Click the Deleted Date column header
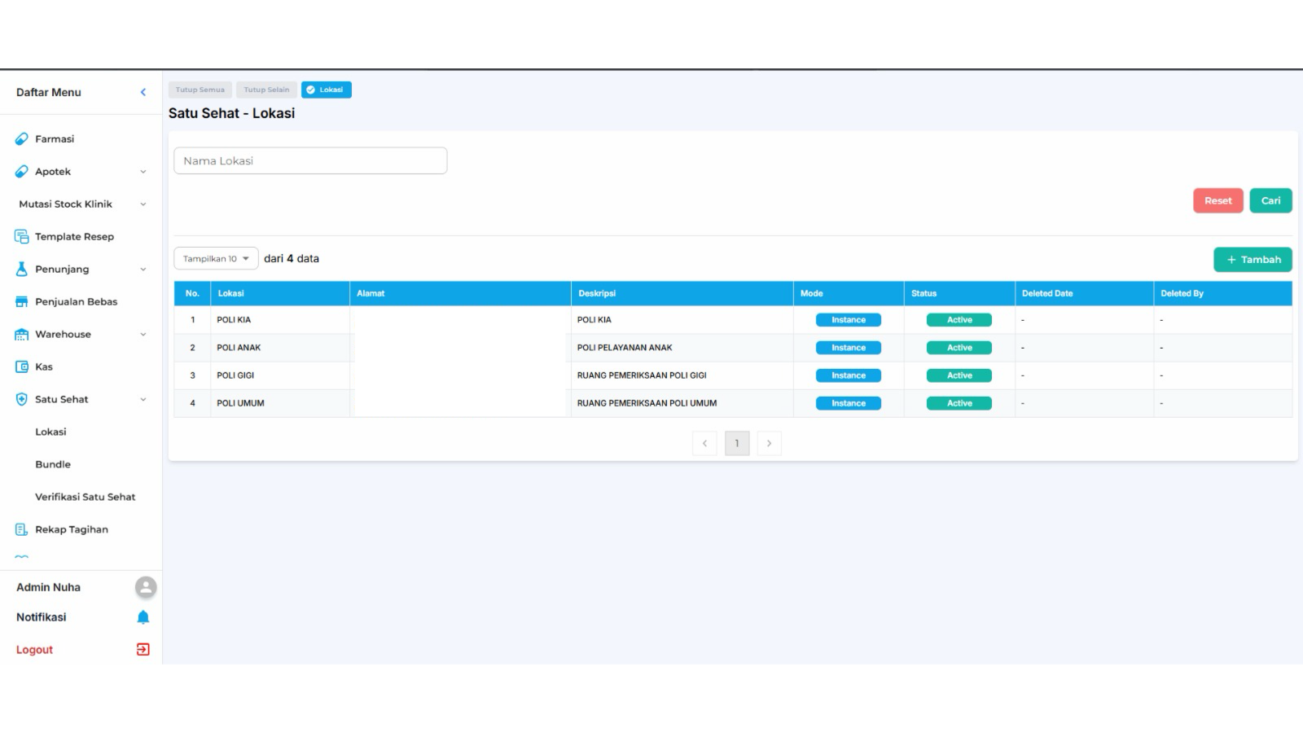The image size is (1303, 733). click(x=1084, y=294)
